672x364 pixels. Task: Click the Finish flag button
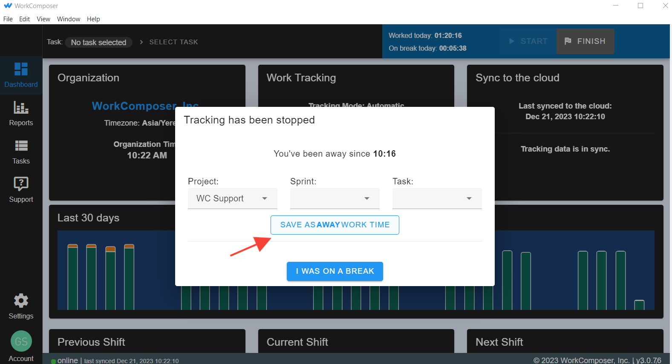[x=585, y=41]
